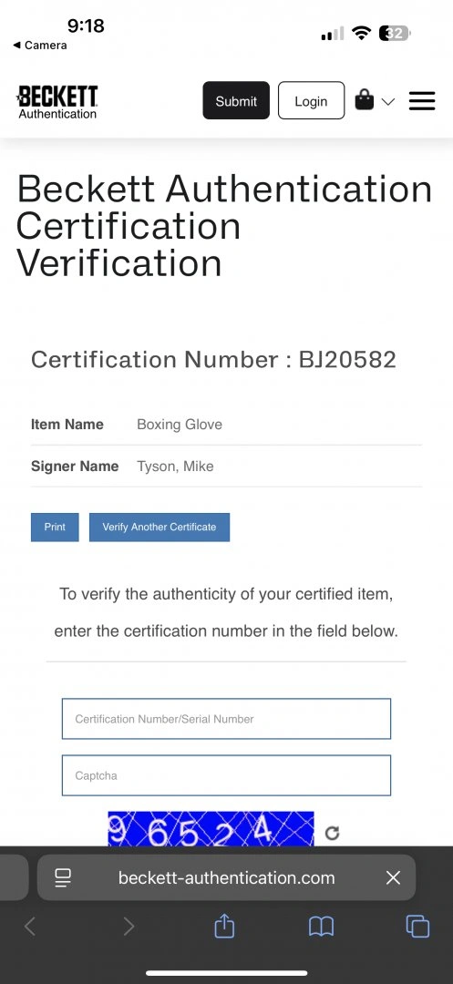Click Verify Another Certificate

coord(160,528)
